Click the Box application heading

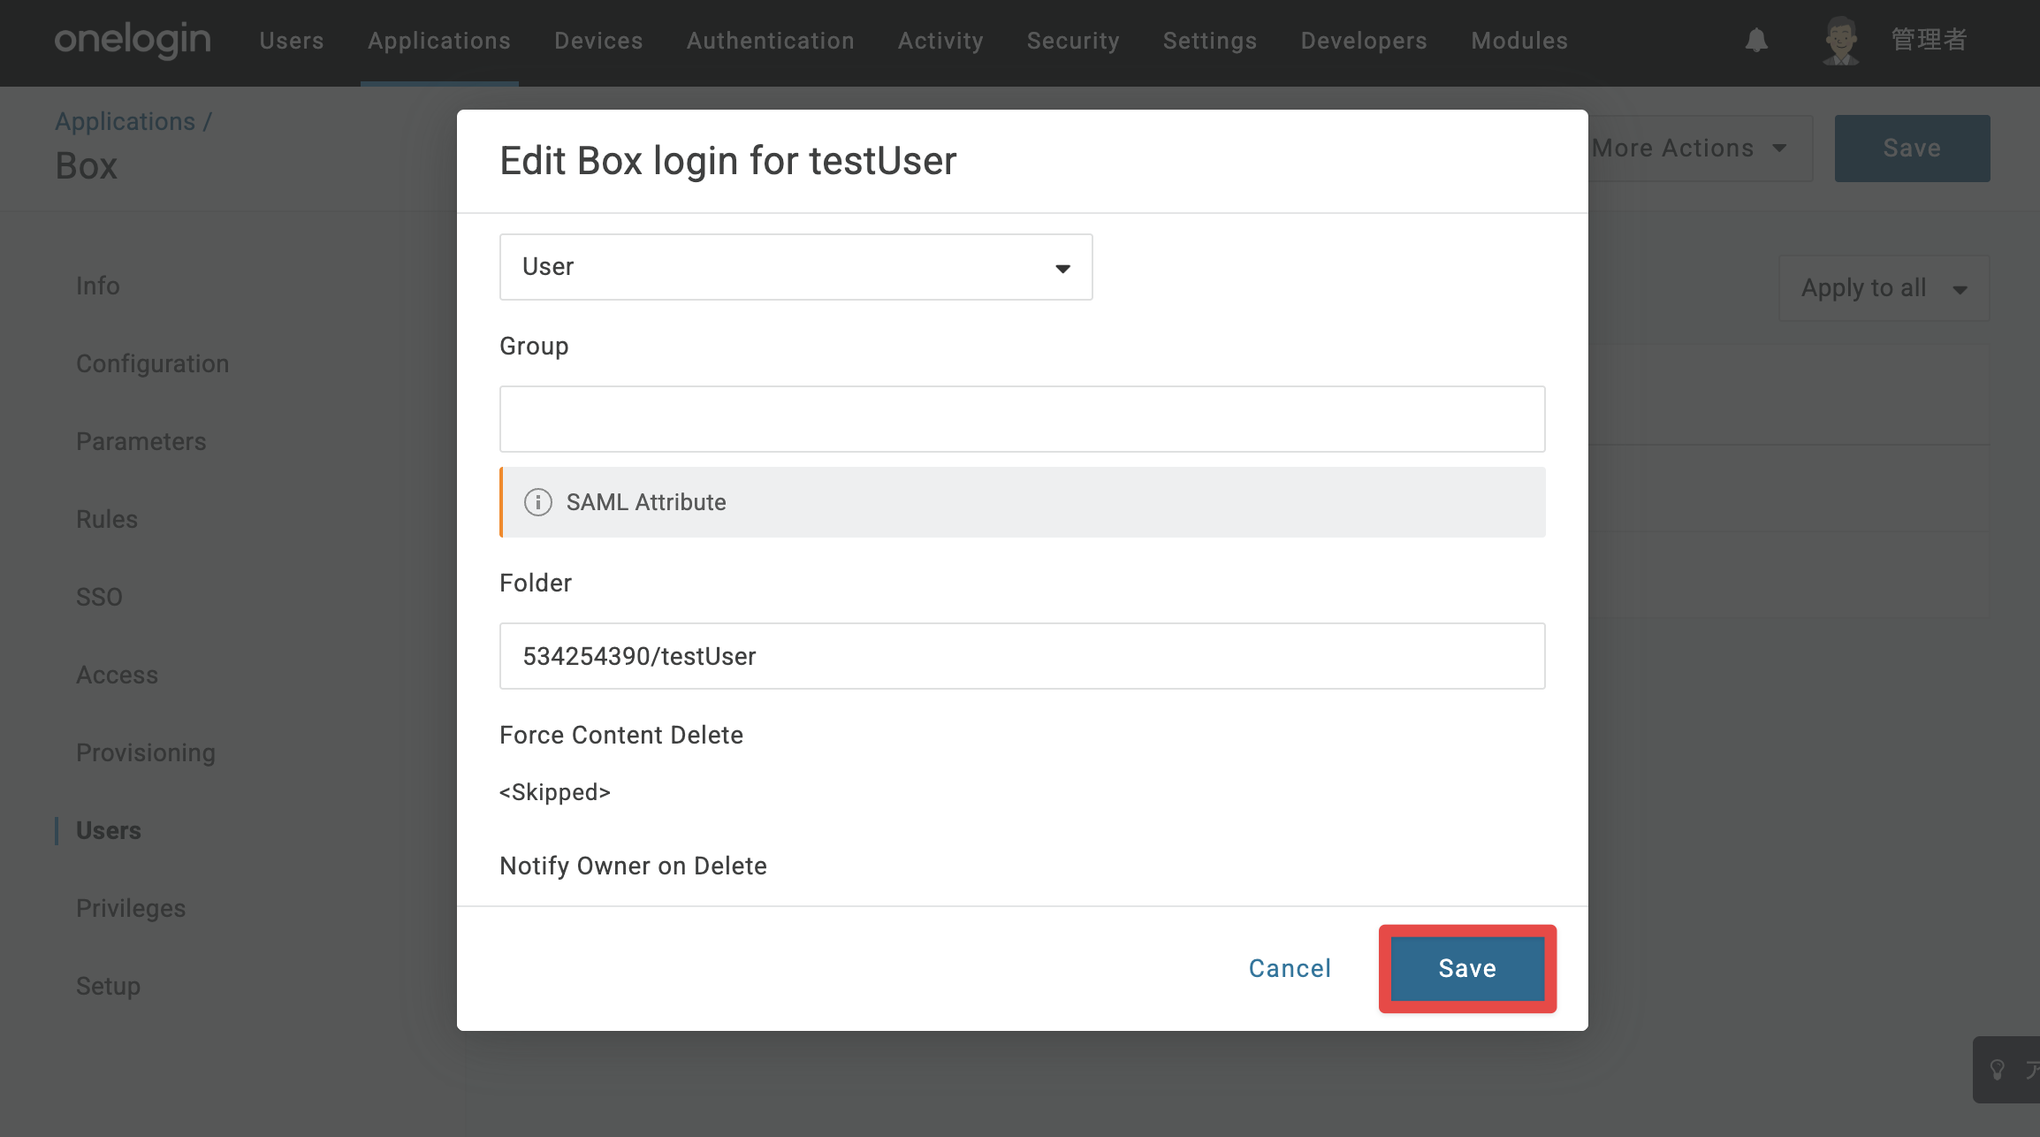[87, 166]
